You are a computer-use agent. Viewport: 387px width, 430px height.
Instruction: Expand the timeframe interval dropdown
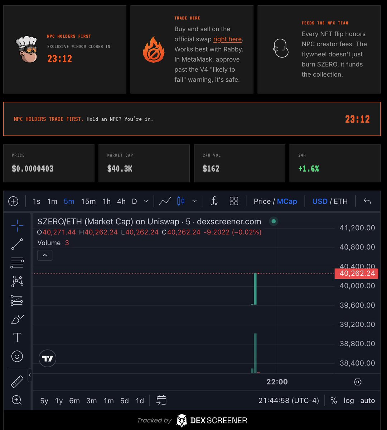[146, 201]
